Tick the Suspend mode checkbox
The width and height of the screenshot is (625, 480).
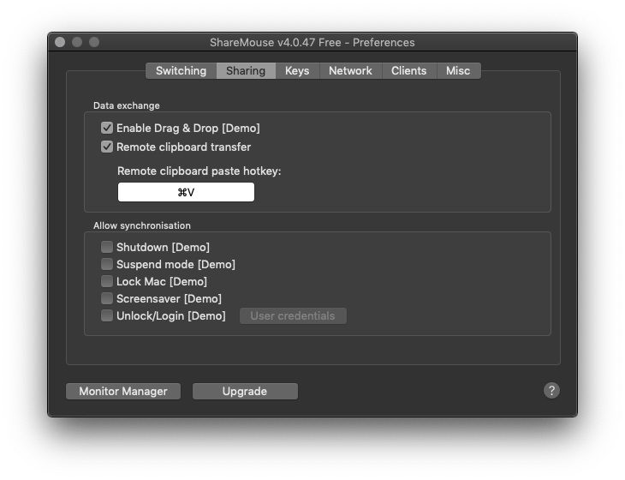tap(107, 264)
